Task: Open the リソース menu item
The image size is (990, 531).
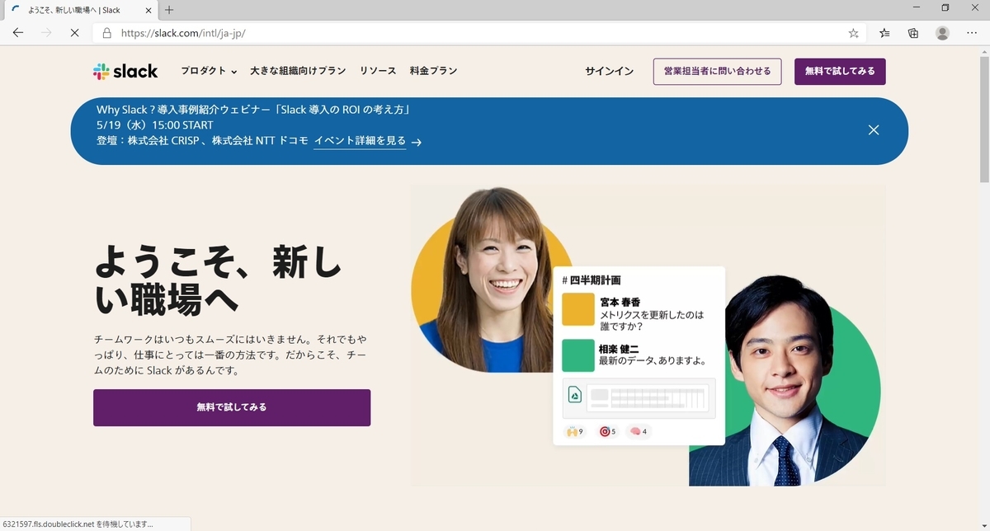Action: tap(378, 71)
